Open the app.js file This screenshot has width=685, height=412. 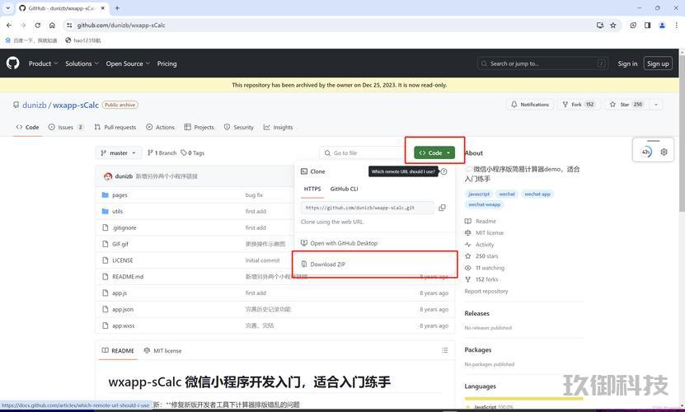click(120, 293)
